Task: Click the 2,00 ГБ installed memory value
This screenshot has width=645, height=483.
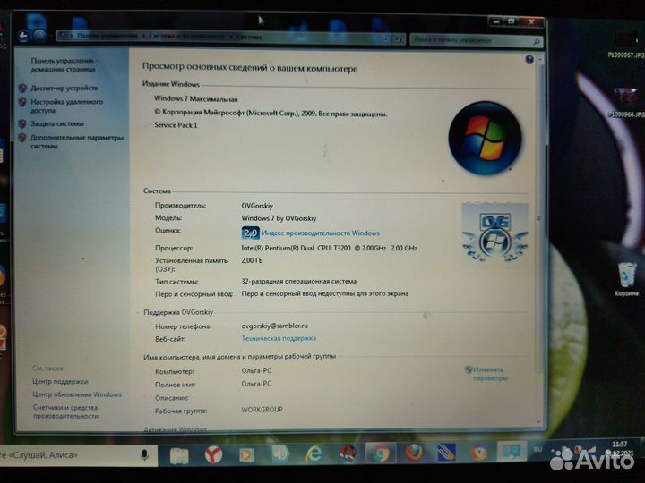Action: (x=252, y=260)
